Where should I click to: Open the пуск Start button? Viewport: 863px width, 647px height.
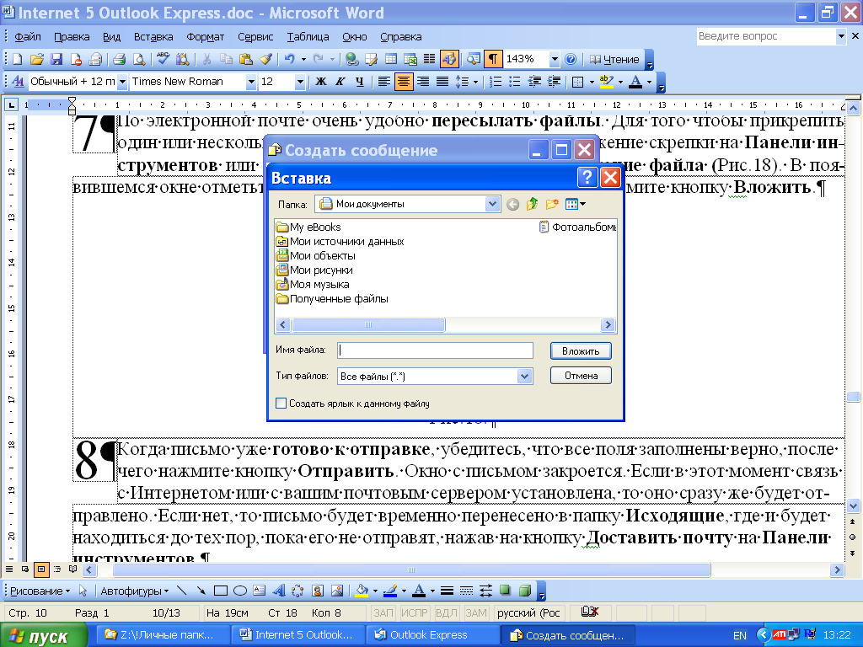coord(43,636)
